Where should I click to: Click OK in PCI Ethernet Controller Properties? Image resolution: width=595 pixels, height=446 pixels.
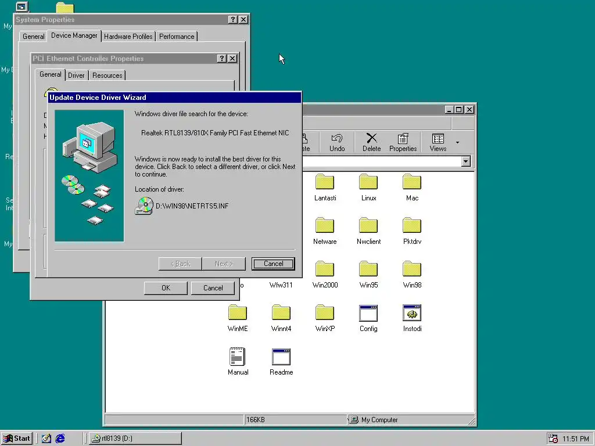pyautogui.click(x=166, y=288)
